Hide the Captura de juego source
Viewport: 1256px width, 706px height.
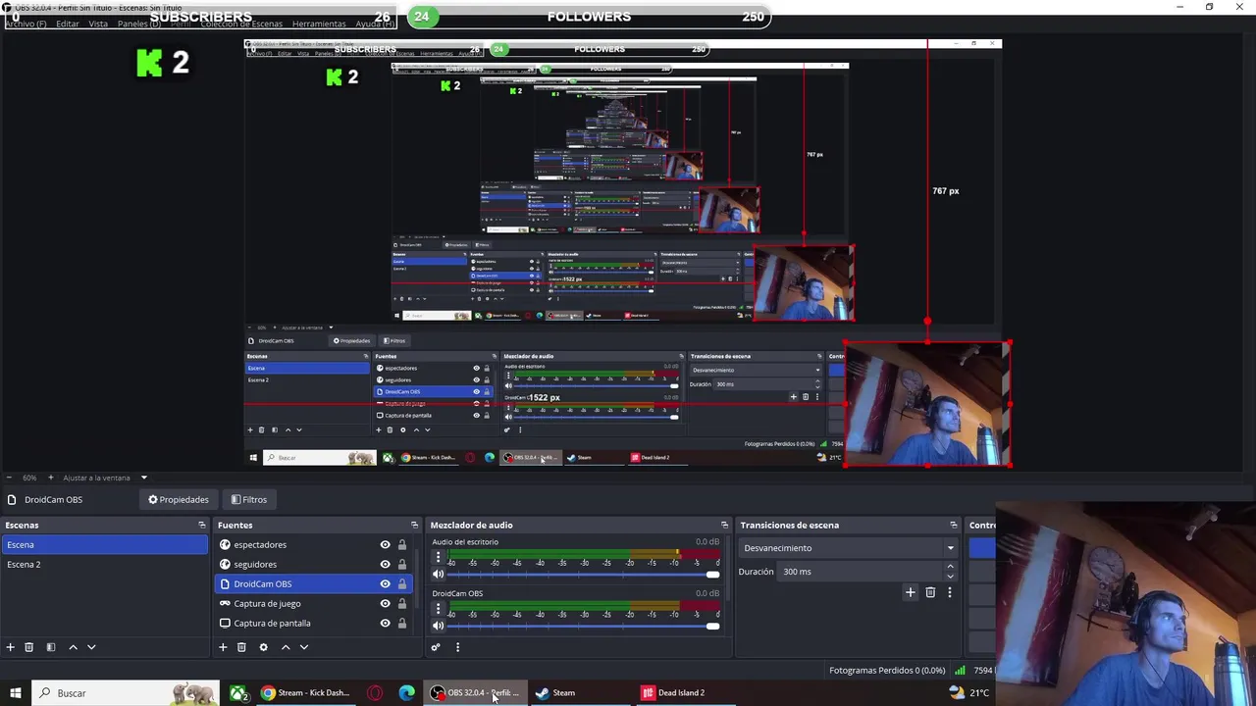(385, 604)
